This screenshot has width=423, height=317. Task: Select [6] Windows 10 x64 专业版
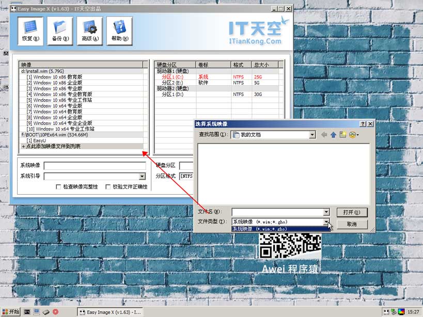coord(81,106)
